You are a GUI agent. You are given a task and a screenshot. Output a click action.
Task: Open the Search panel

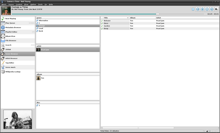click(18, 45)
